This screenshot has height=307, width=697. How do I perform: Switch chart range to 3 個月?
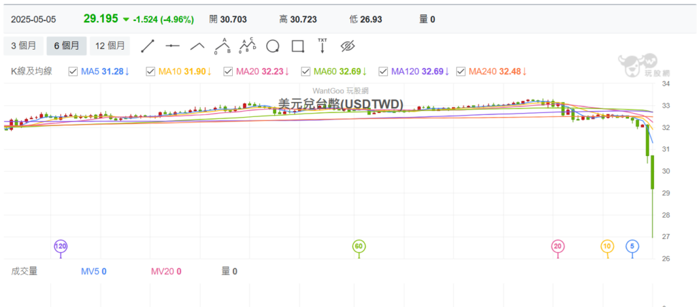[x=23, y=46]
